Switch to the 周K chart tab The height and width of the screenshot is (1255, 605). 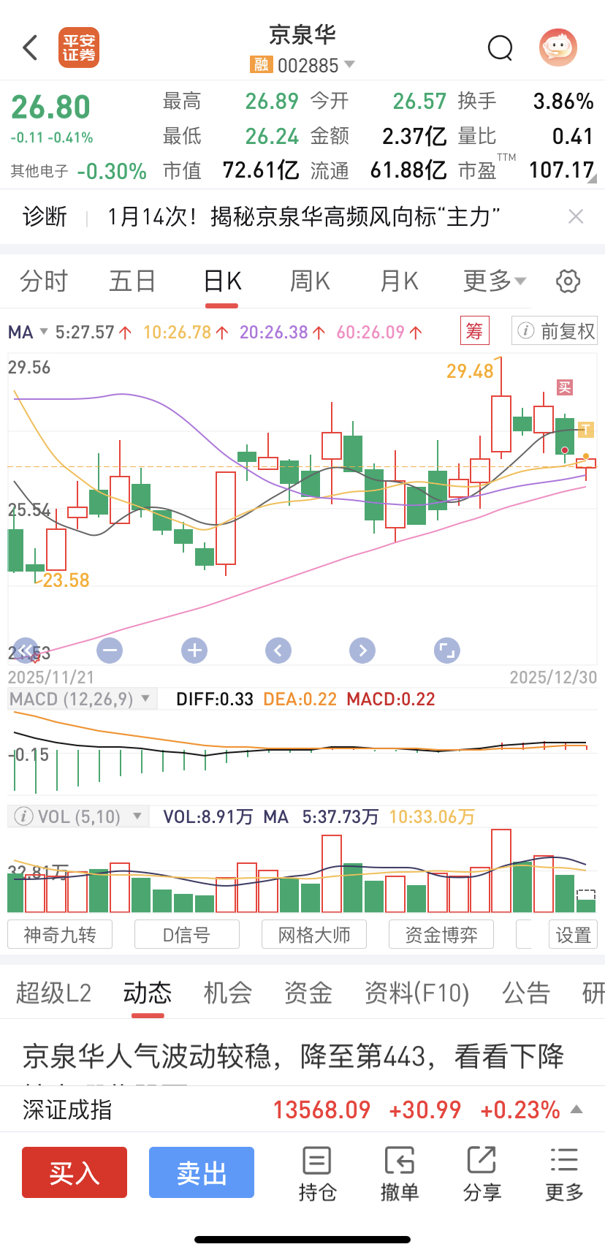(x=310, y=281)
